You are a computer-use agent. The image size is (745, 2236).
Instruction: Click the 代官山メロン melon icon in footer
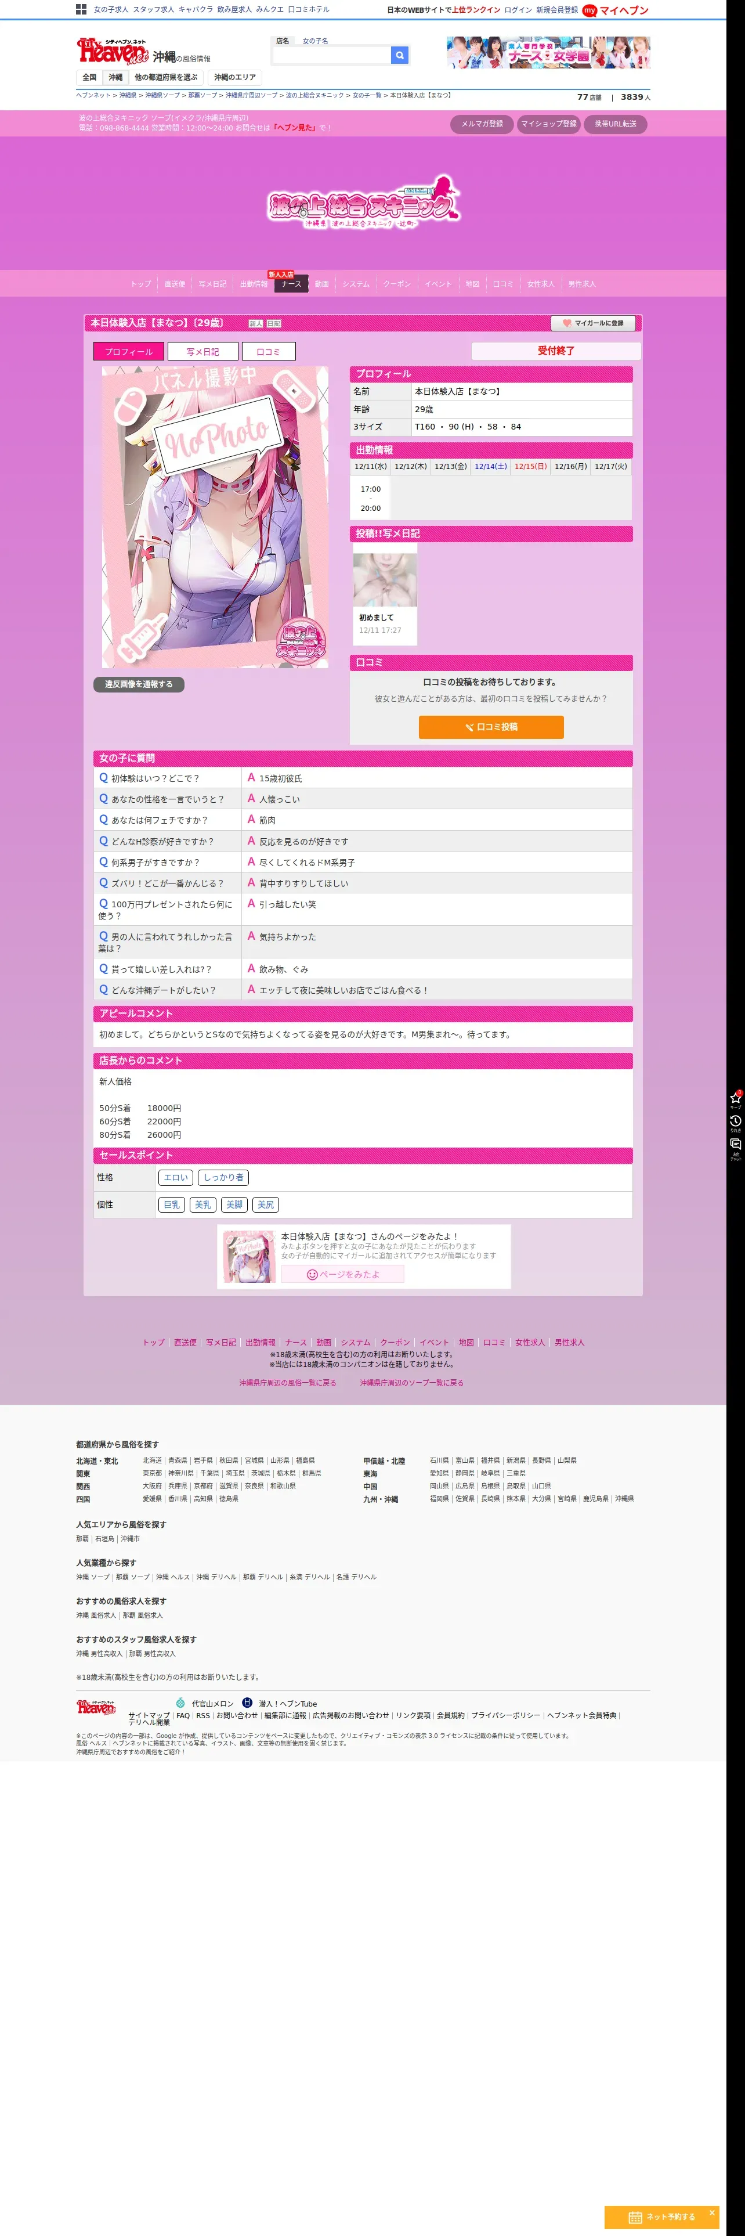coord(180,1703)
